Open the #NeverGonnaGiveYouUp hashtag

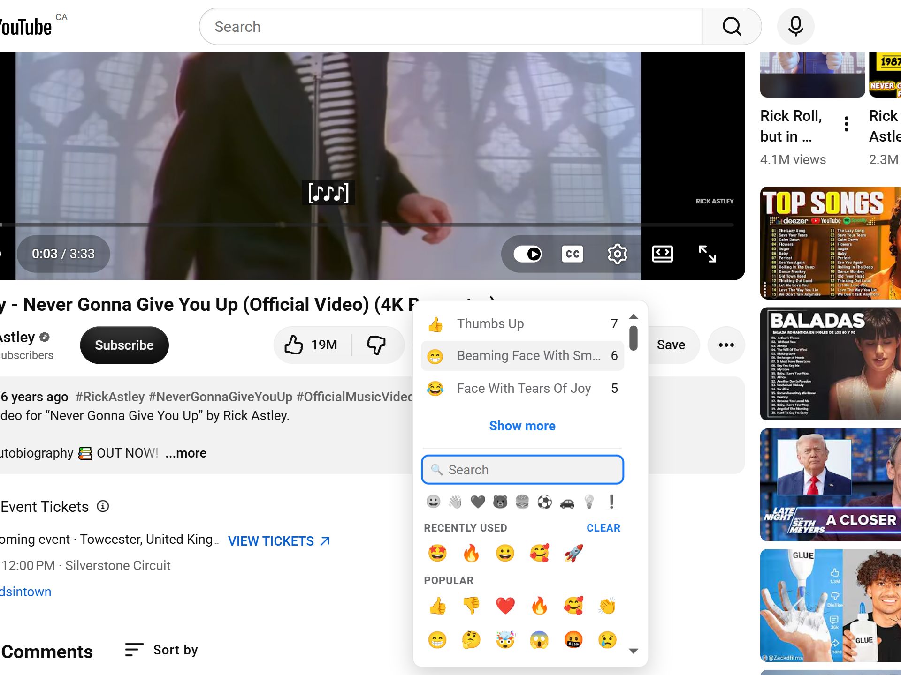pyautogui.click(x=221, y=397)
